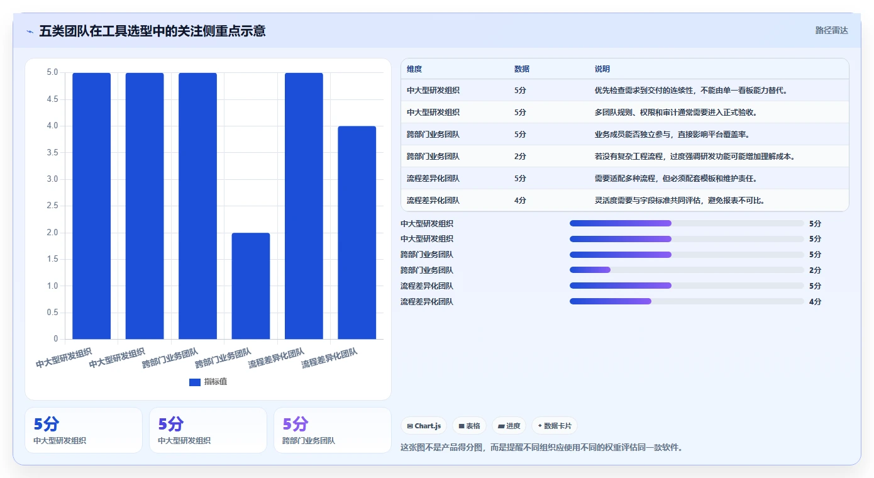Click the 跨部门业务团队 5分 summary card
This screenshot has width=874, height=478.
click(x=332, y=430)
